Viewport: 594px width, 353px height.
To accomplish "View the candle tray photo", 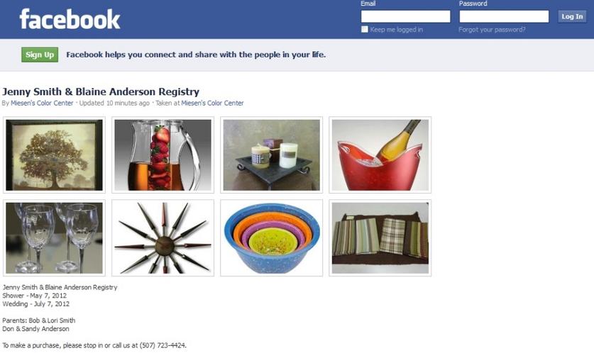I will pos(272,155).
